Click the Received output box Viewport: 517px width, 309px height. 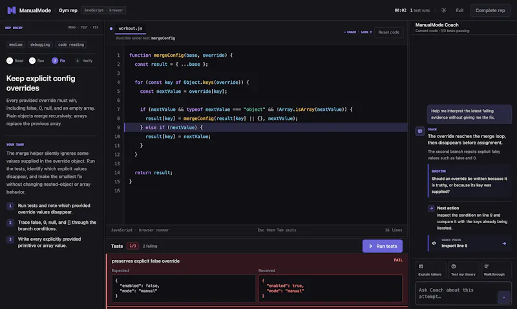[330, 288]
